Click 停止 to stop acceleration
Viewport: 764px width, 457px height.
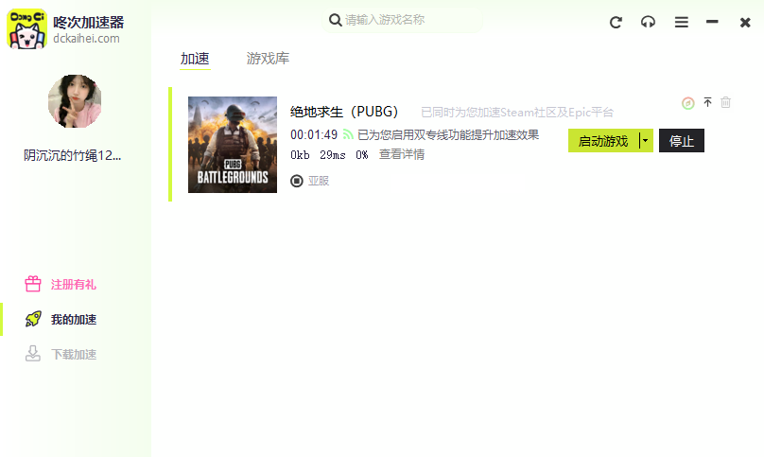681,141
